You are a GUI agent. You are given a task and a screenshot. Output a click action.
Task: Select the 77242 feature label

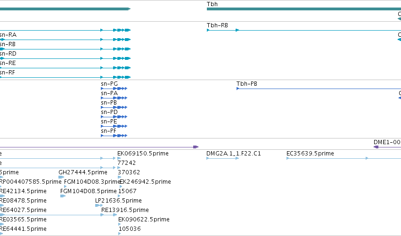tap(126, 163)
